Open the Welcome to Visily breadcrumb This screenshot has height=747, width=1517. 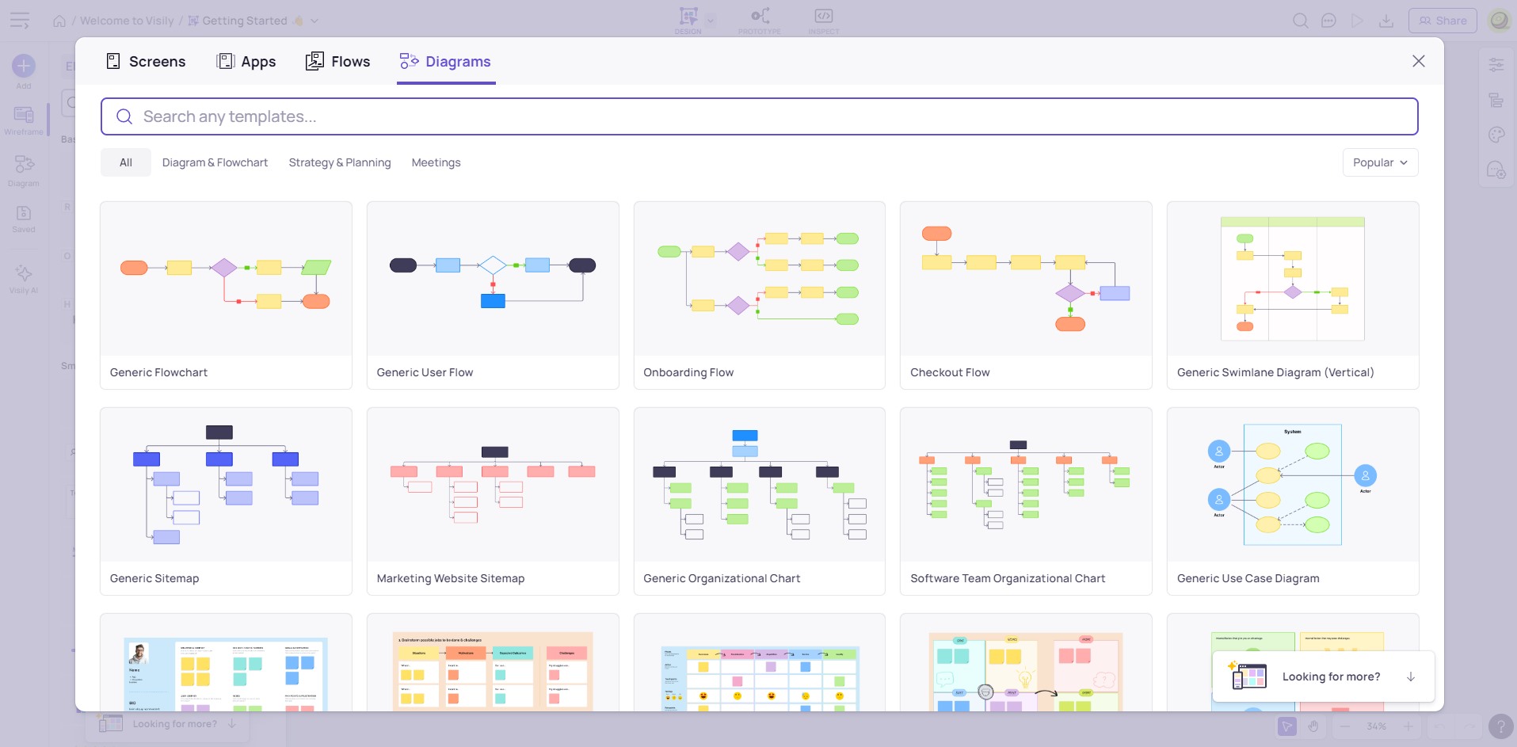pos(127,21)
